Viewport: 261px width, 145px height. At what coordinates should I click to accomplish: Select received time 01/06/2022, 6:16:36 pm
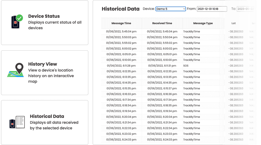pyautogui.click(x=162, y=94)
